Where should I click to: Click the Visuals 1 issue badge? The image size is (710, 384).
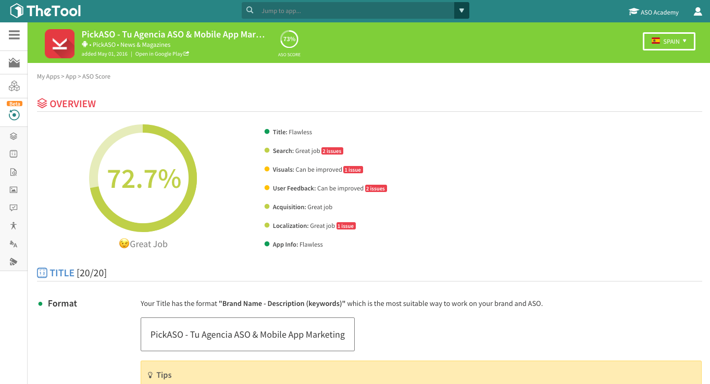coord(353,170)
